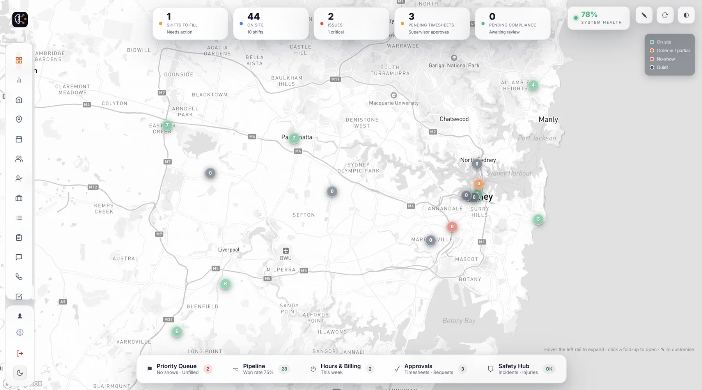Select the grey marker 0 at Marrickville
702x390 pixels.
(431, 240)
